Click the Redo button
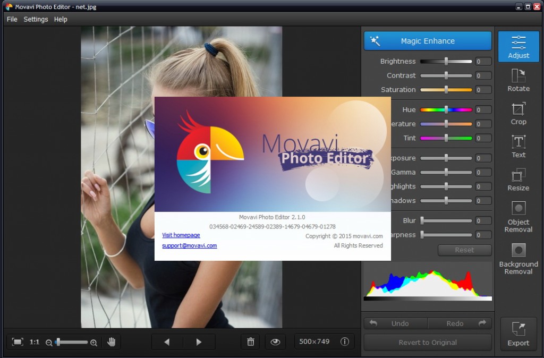The height and width of the screenshot is (358, 544). pos(460,323)
